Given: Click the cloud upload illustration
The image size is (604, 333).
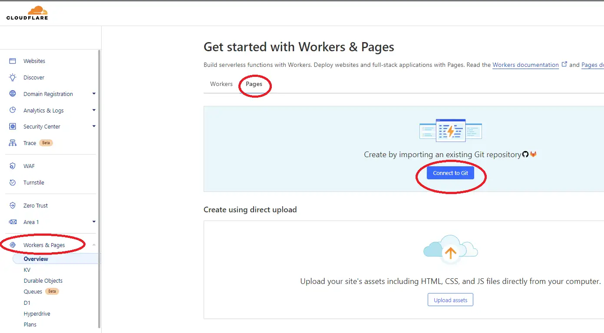Looking at the screenshot, I should click(450, 250).
